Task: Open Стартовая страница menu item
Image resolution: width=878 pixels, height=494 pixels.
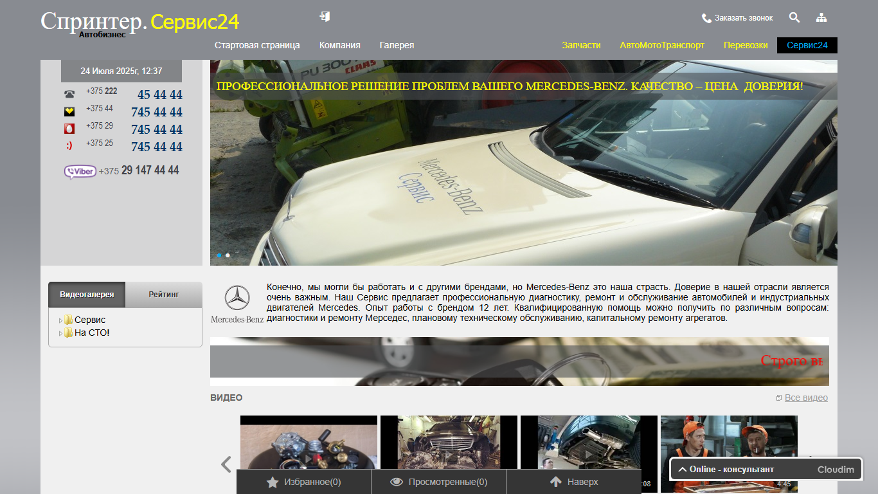Action: point(257,45)
